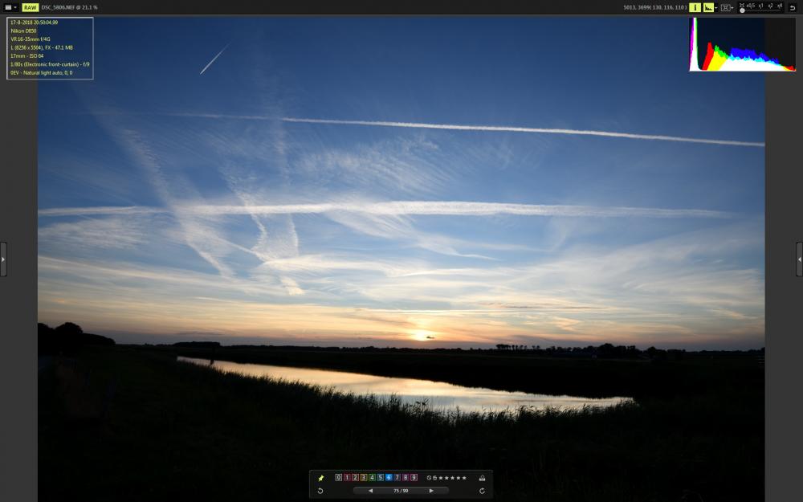
Task: Click the '0EV - Natural light auto' line
Action: [42, 73]
